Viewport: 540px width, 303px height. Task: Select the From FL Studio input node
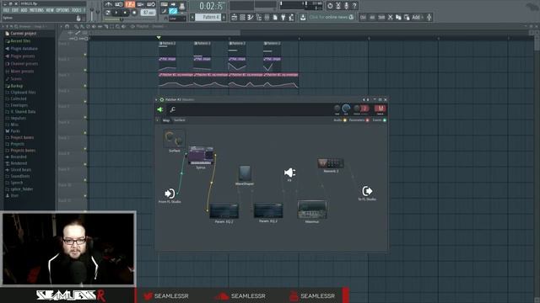click(170, 194)
